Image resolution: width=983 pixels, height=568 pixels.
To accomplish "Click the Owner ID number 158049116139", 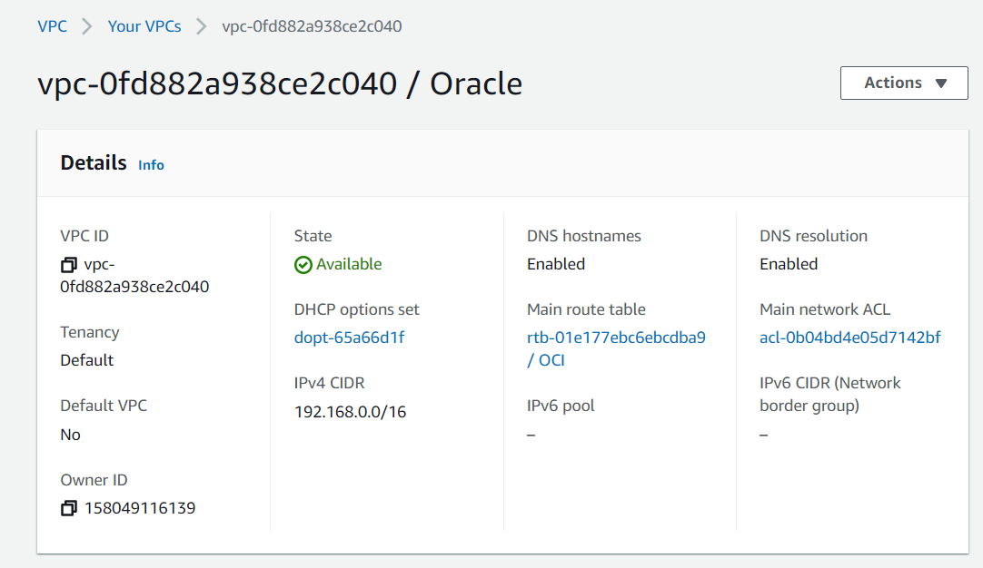I will click(140, 508).
